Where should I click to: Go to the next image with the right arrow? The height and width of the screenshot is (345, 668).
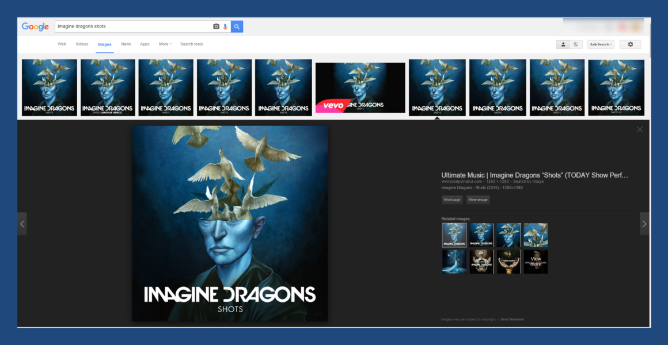click(x=644, y=224)
